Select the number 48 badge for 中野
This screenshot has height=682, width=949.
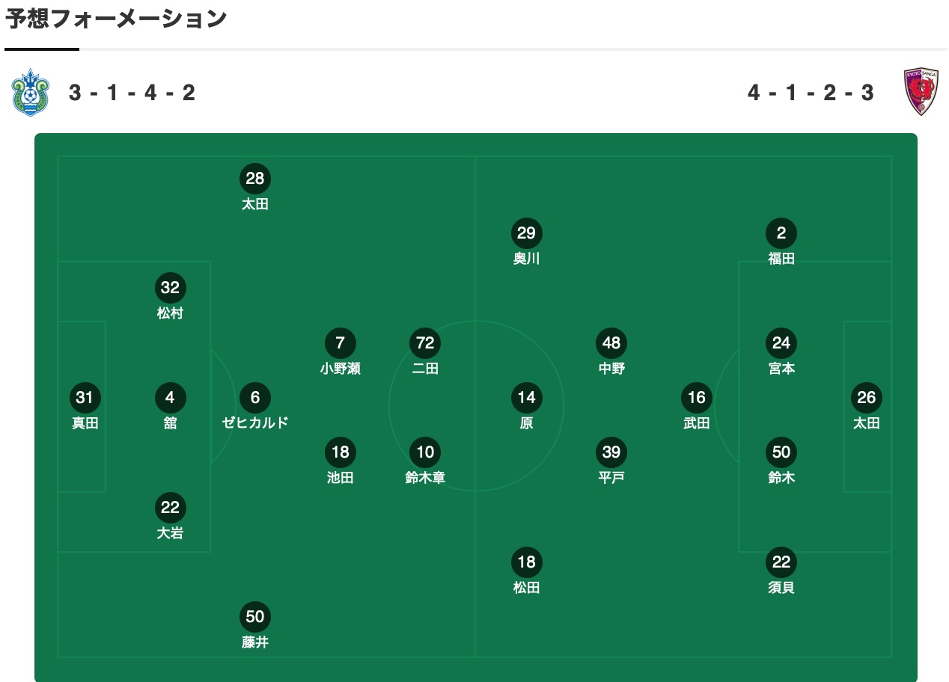point(611,343)
